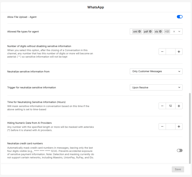The image size is (192, 177).
Task: Focus the number of digits input field
Action: [171, 52]
